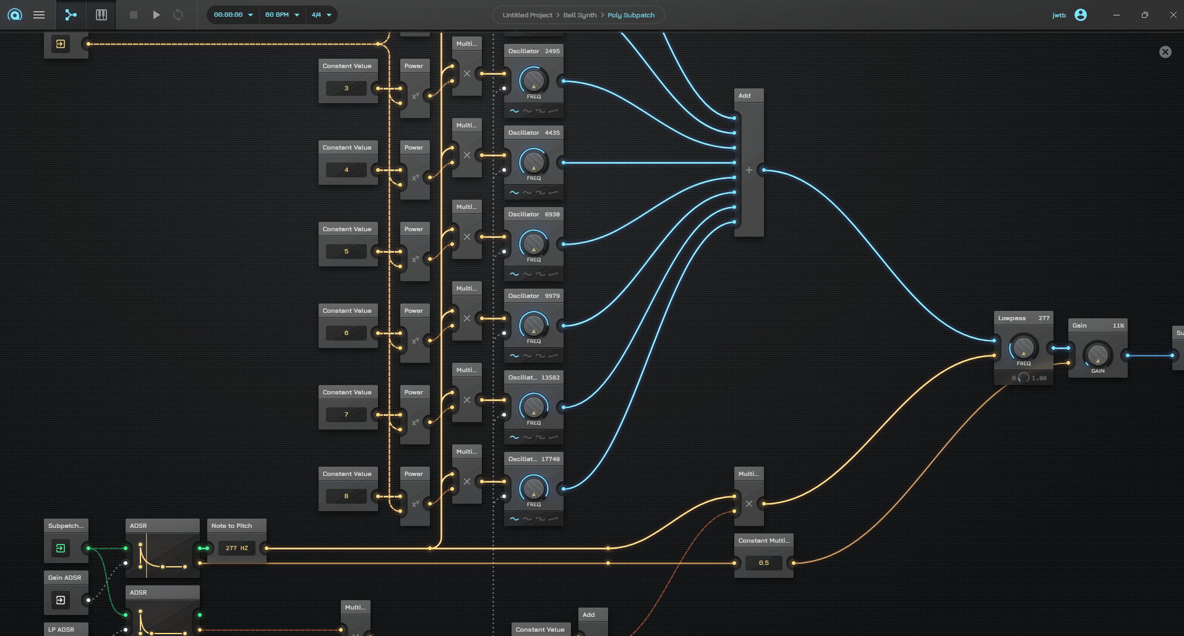The width and height of the screenshot is (1184, 636).
Task: Click multiply symbol feeding Oscillator 2495
Action: coord(467,74)
